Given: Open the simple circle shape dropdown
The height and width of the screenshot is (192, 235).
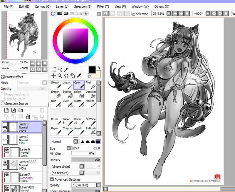Looking at the screenshot, I should [x=82, y=167].
